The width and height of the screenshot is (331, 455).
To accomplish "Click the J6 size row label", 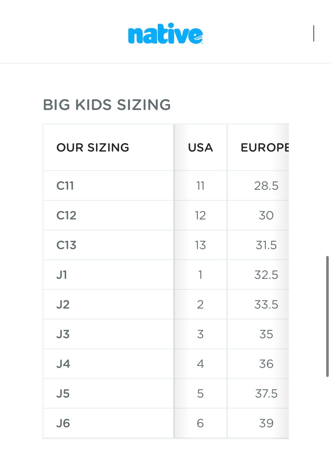I will click(x=63, y=423).
